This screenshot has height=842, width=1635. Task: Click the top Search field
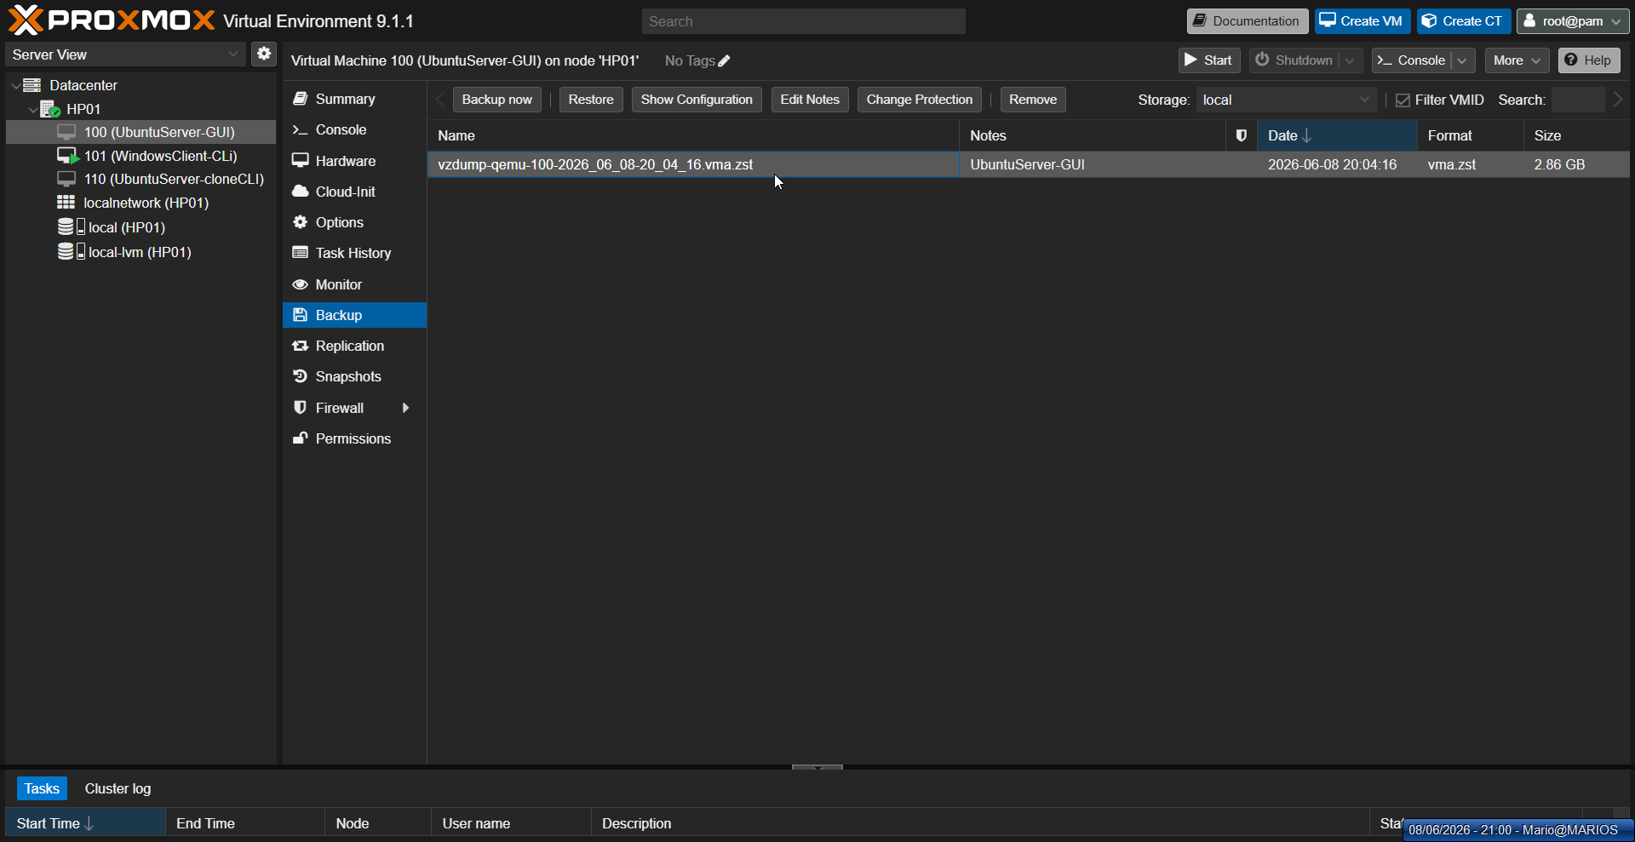pyautogui.click(x=803, y=21)
